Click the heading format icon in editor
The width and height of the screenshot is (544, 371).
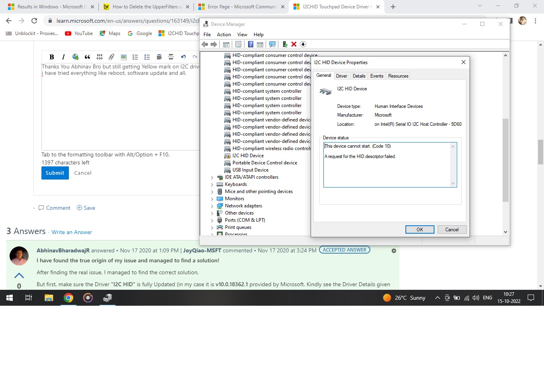(159, 57)
